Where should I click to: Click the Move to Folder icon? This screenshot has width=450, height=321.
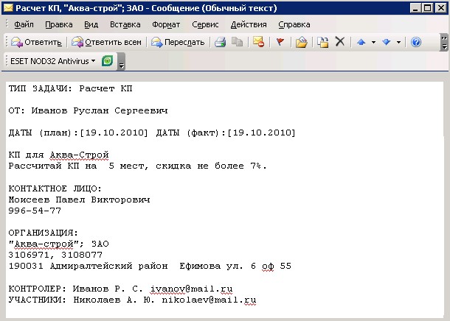[301, 43]
